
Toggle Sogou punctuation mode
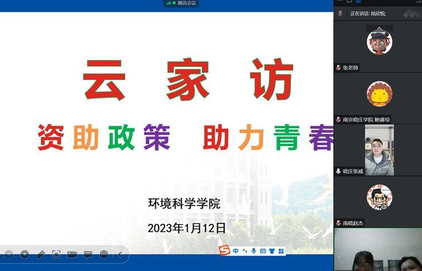[245, 251]
